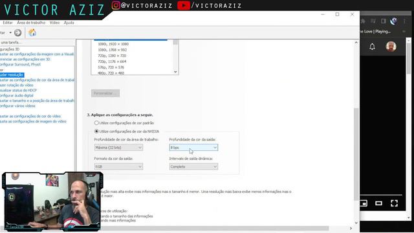Image resolution: width=414 pixels, height=233 pixels.
Task: Click the Personalizar button
Action: point(105,93)
